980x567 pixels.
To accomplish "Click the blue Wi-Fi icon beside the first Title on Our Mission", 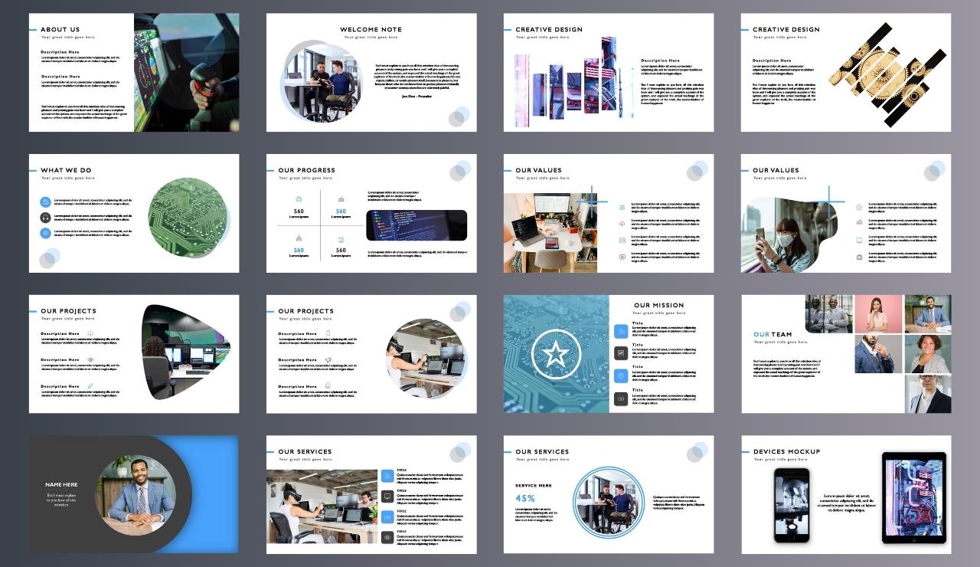I will click(621, 331).
